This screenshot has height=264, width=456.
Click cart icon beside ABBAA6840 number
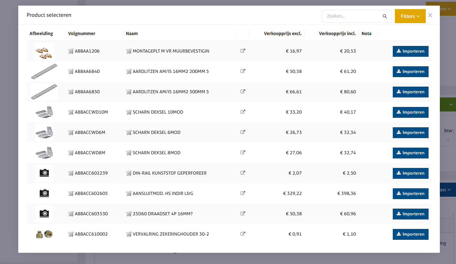click(71, 72)
